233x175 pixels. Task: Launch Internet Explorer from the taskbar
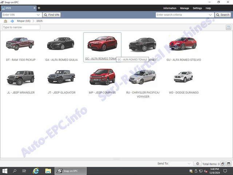pos(36,171)
